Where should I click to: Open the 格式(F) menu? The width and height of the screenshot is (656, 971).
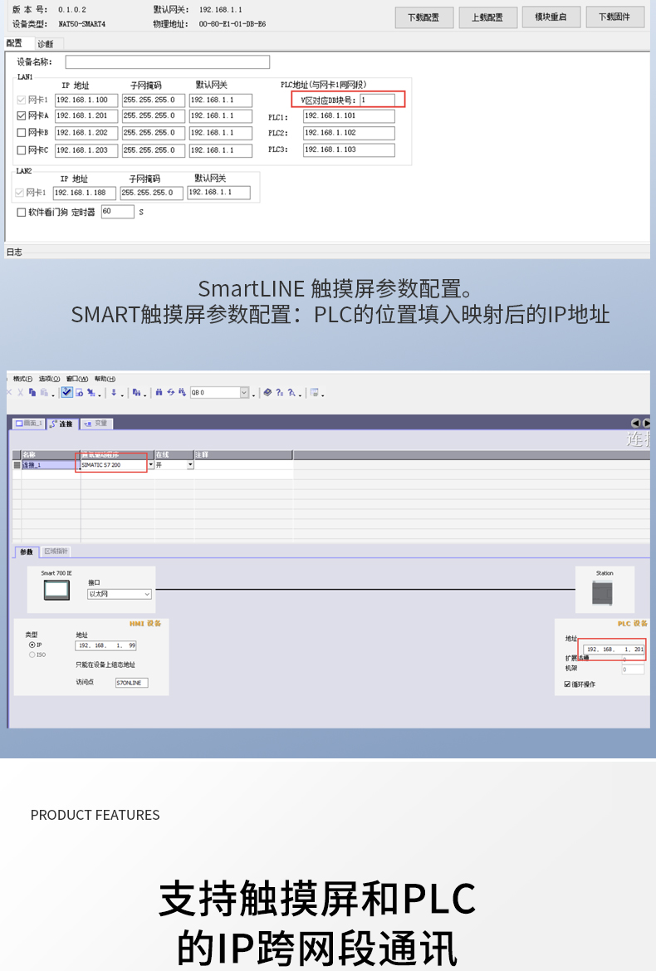[23, 379]
